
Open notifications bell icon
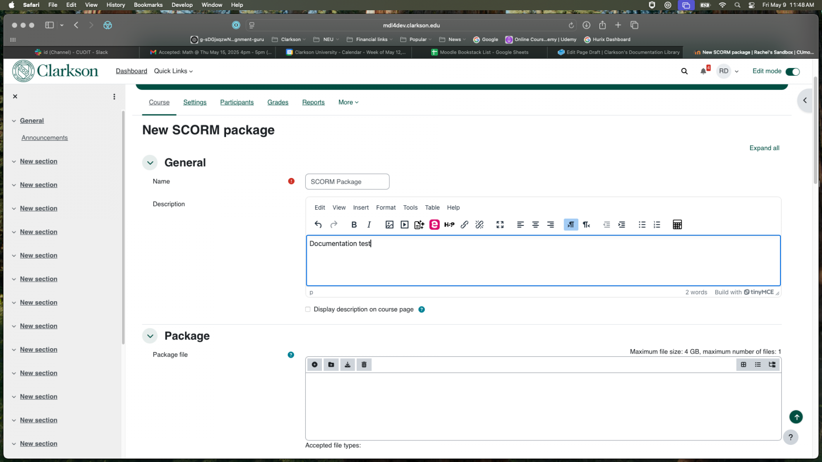click(x=704, y=71)
